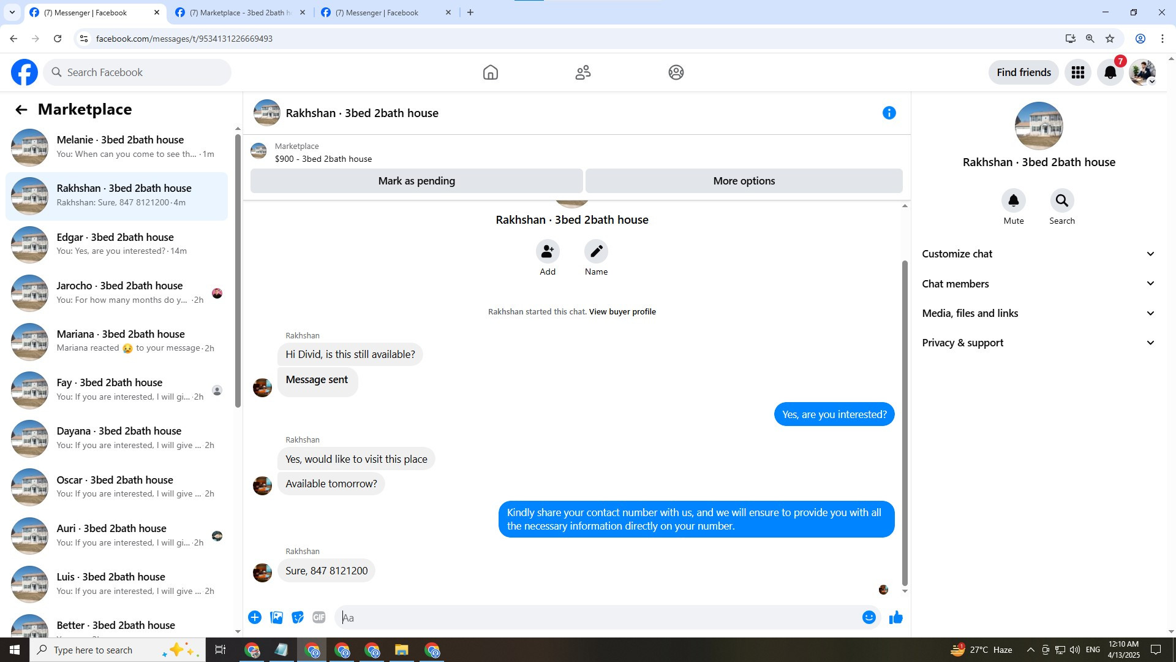Open the listing photo in the right panel

coord(1039,126)
